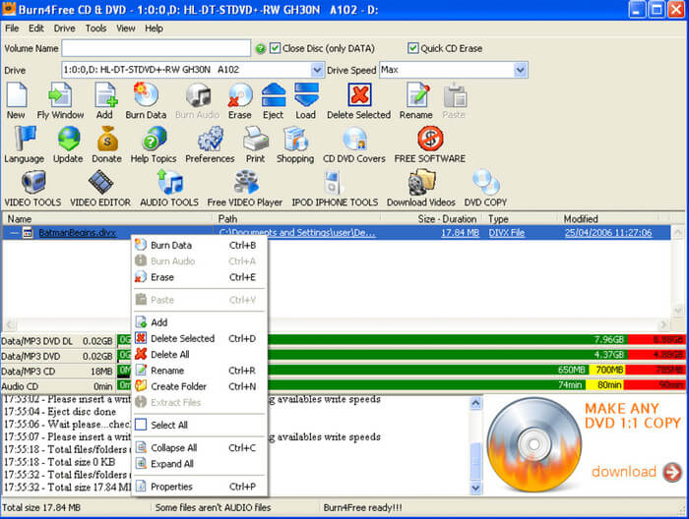Open the Drive selection dropdown
The width and height of the screenshot is (689, 519).
point(317,70)
